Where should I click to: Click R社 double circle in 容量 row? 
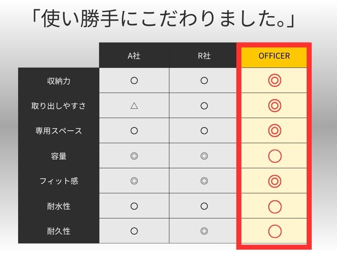pos(204,156)
